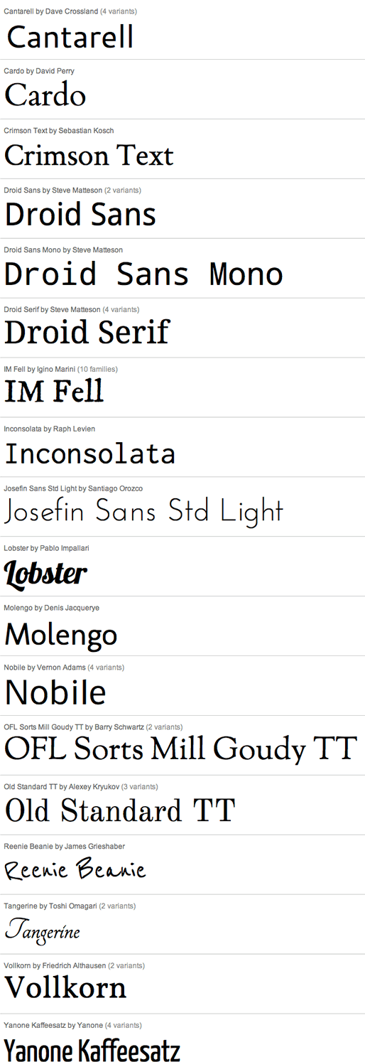
Task: Open Droid Sans Mono font preview
Action: click(x=144, y=274)
